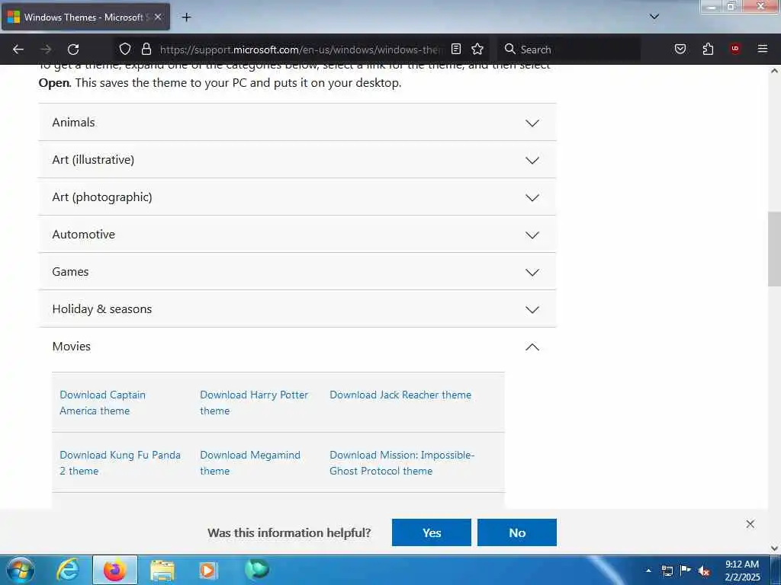Select the Windows Themes tab
Image resolution: width=781 pixels, height=585 pixels.
click(x=85, y=17)
